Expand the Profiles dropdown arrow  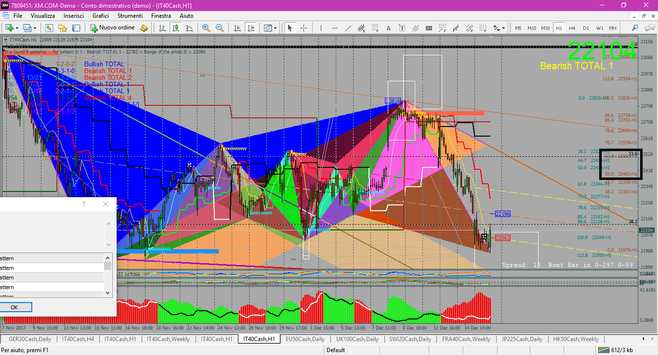click(35, 28)
